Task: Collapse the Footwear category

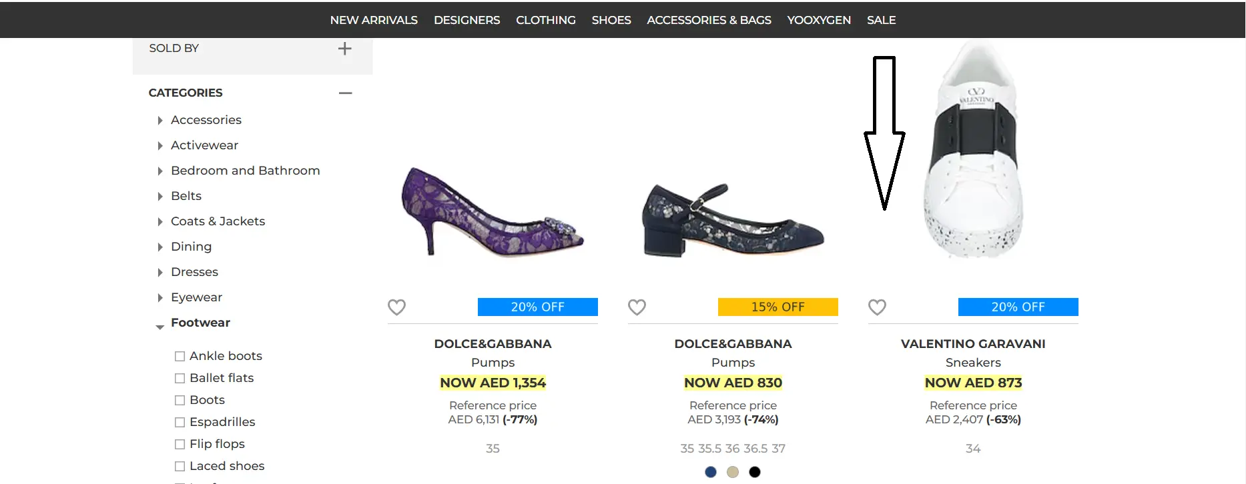Action: [x=160, y=326]
